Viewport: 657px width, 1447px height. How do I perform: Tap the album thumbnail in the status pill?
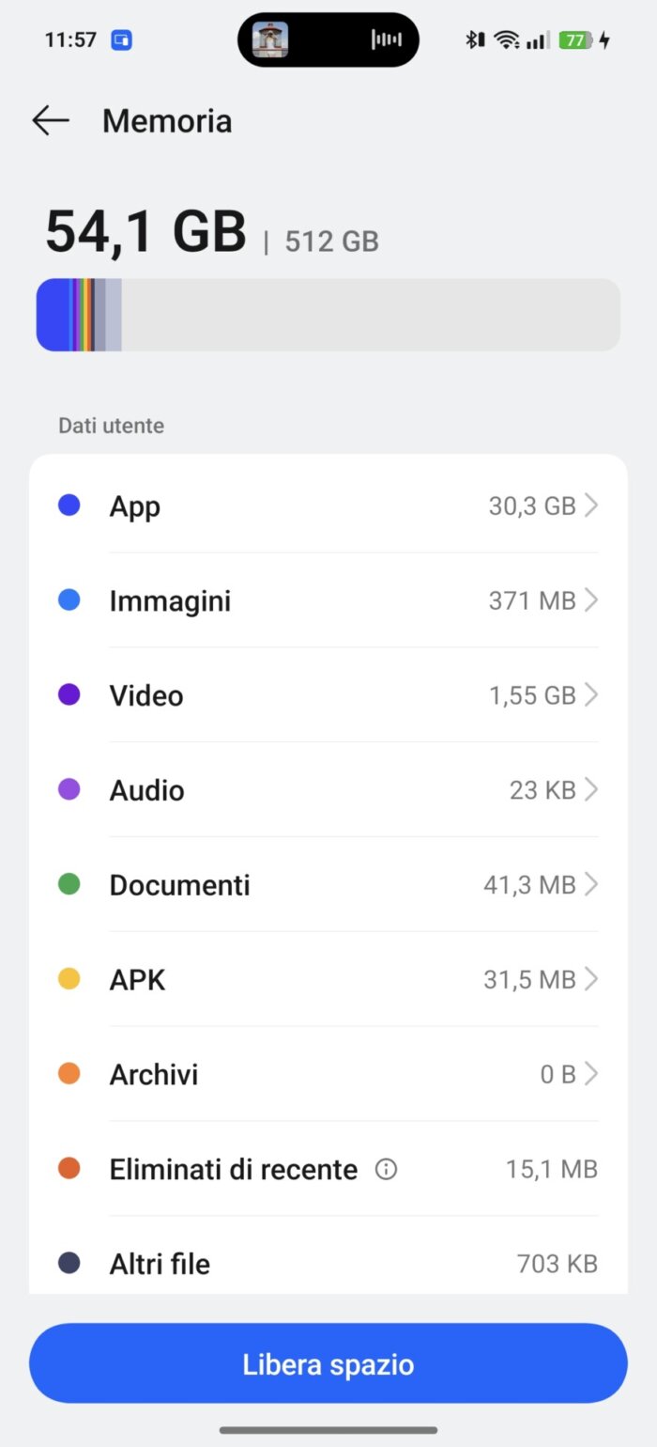click(270, 39)
